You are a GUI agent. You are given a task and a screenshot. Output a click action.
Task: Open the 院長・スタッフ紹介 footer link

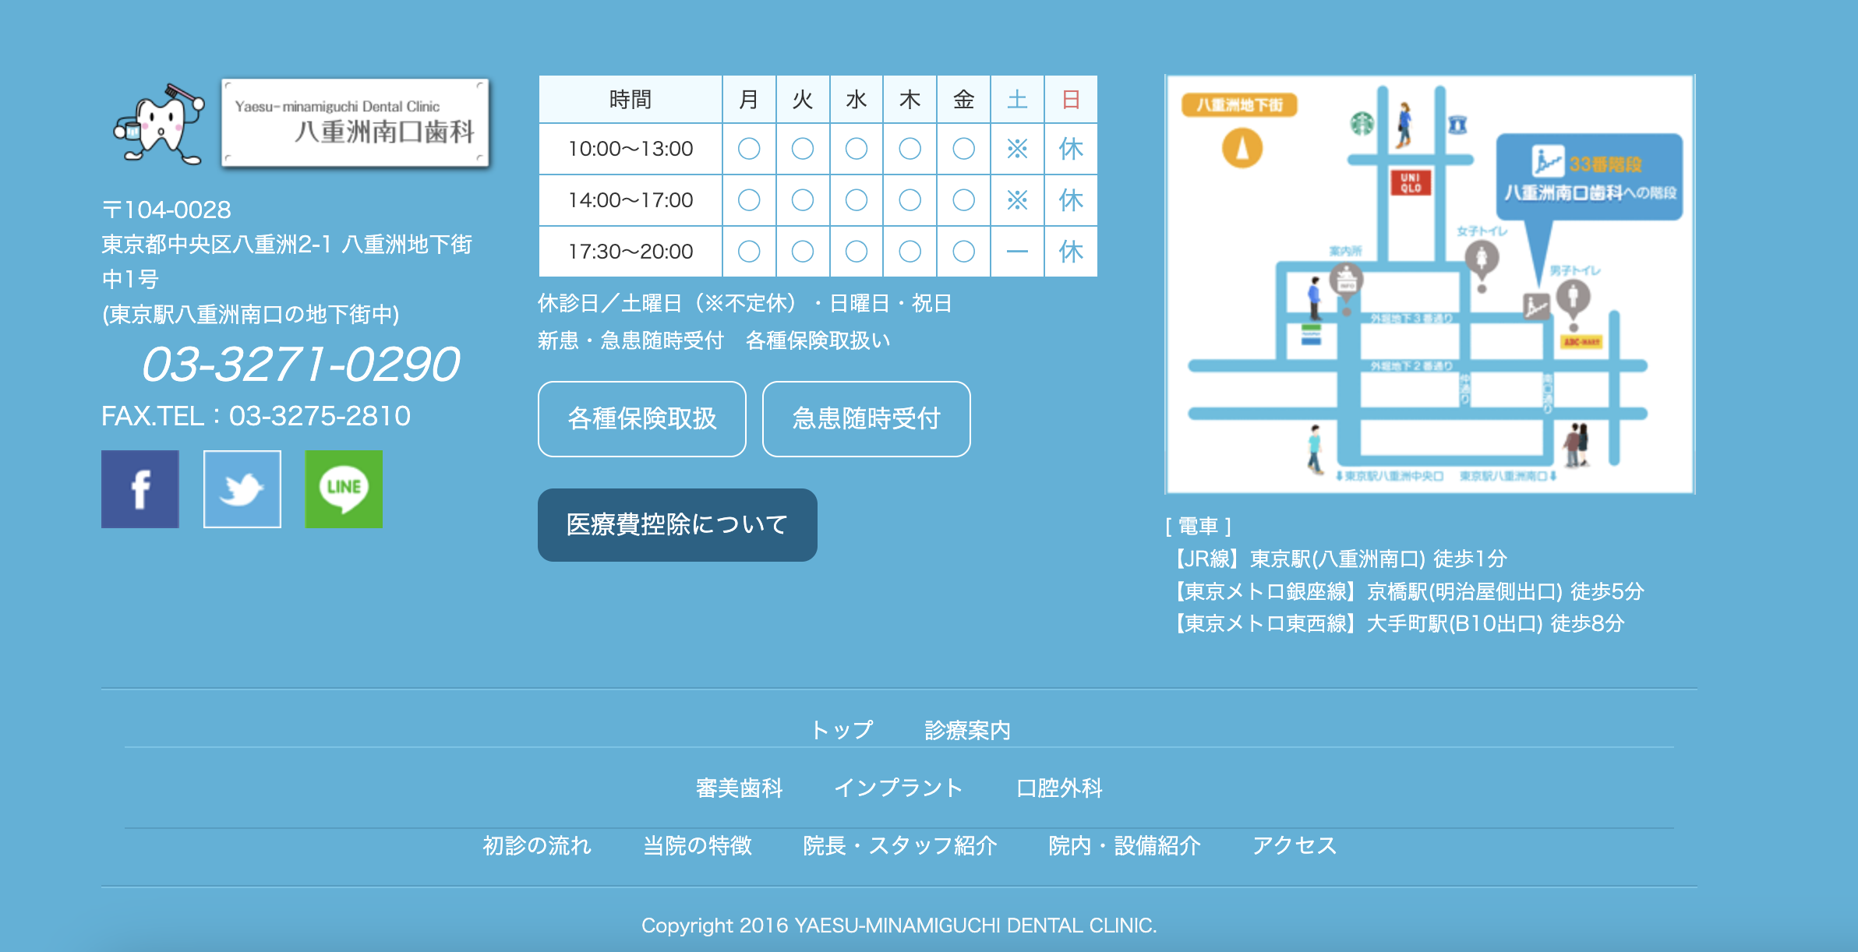coord(900,845)
